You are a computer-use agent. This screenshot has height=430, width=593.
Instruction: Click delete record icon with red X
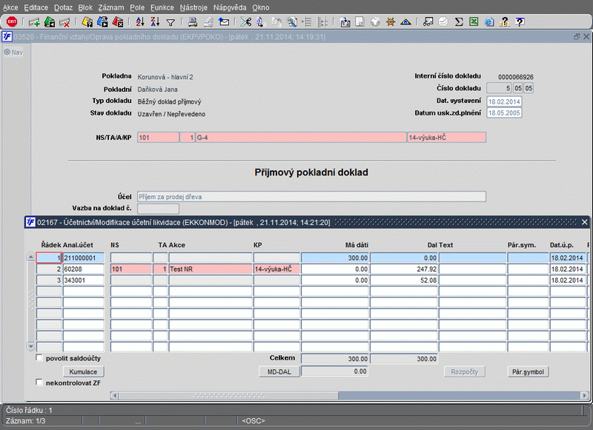click(x=64, y=22)
